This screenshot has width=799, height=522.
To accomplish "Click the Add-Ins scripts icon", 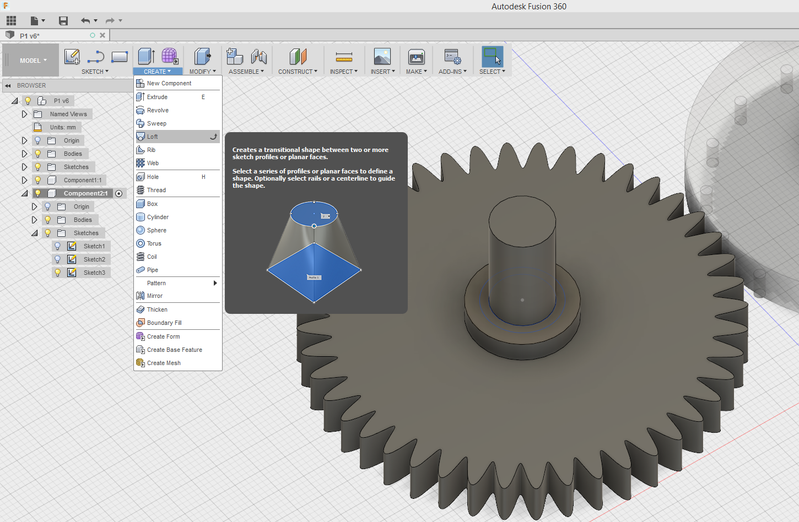I will (x=452, y=57).
